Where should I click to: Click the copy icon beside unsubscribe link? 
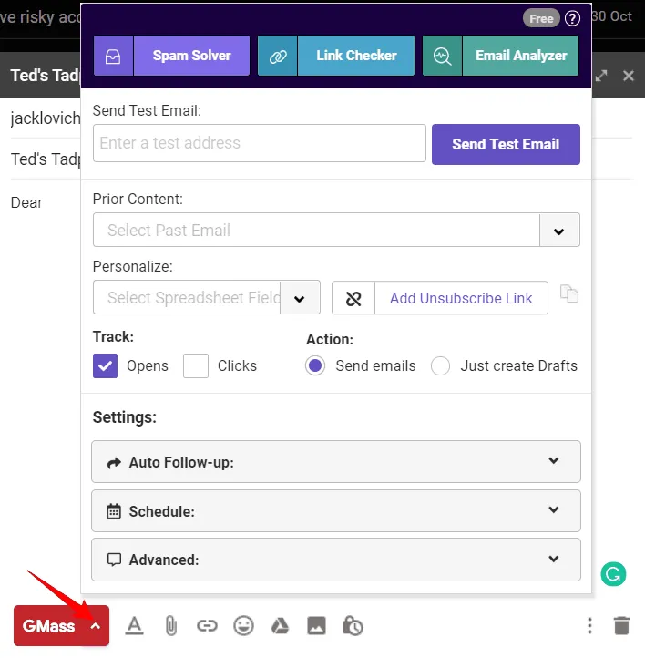point(569,293)
